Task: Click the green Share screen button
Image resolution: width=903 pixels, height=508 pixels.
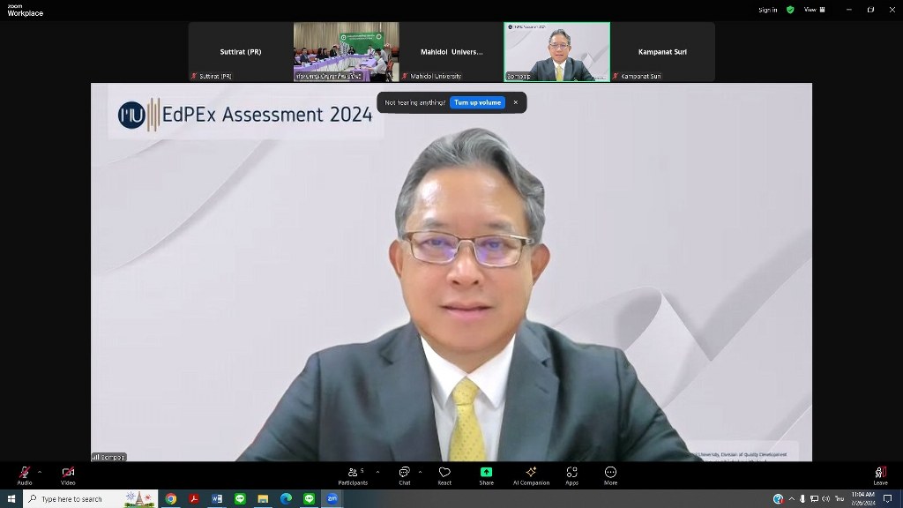Action: pos(486,475)
